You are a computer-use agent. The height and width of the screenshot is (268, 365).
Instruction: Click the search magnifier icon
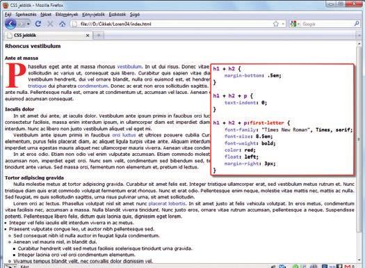(357, 24)
